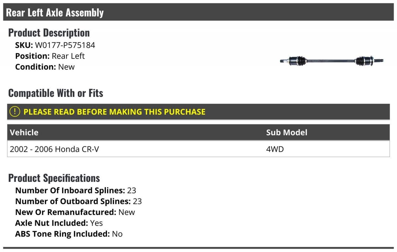Click the PLEASE READ BEFORE MAKING THIS PURCHASE notice
397x252 pixels.
click(x=114, y=112)
